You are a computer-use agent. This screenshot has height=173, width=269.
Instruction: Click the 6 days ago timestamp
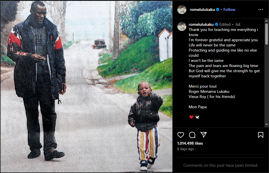pyautogui.click(x=186, y=149)
